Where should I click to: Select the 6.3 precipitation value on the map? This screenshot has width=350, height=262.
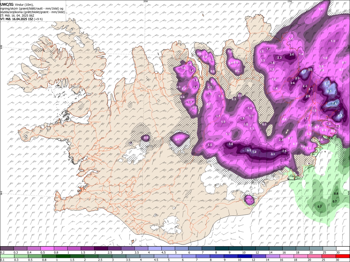click(329, 91)
